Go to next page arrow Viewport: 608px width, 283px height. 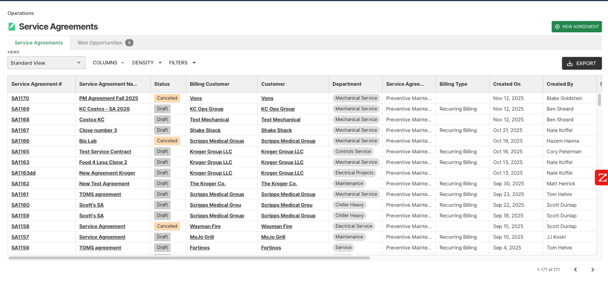click(593, 270)
